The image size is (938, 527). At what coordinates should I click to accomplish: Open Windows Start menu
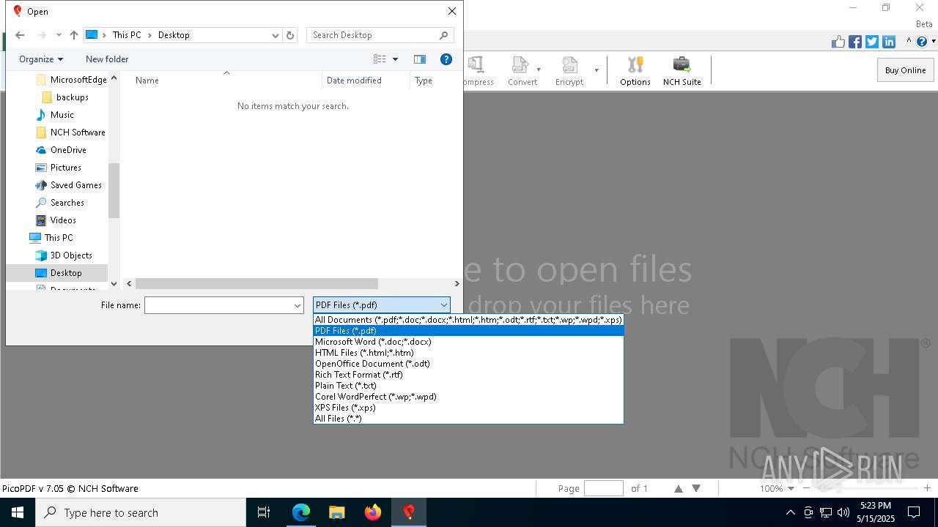[18, 512]
